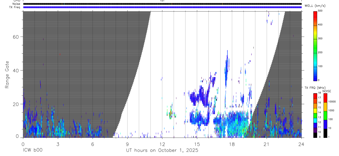The height and width of the screenshot is (156, 339).
Task: Click the '60' range gate tick label
Action: (16, 37)
